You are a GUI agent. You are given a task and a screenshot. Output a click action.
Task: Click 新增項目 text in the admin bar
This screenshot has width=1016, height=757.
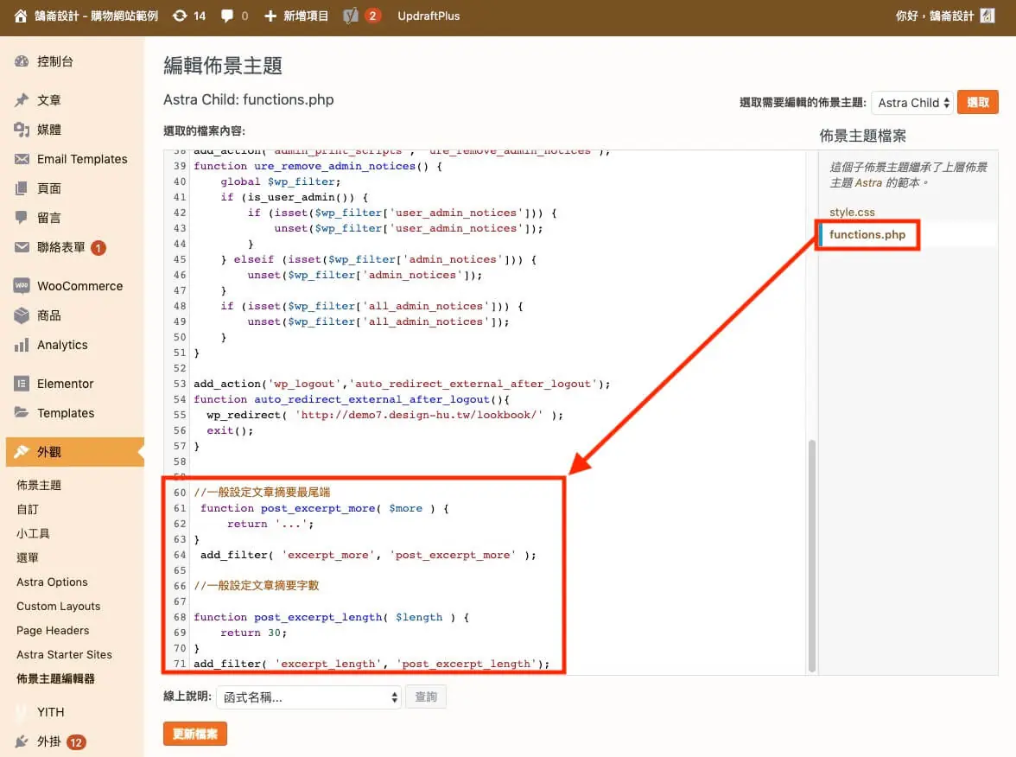tap(306, 16)
